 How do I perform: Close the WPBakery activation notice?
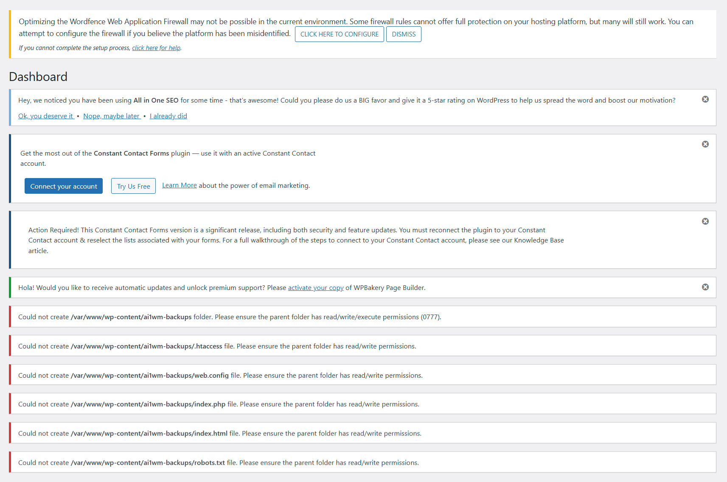[x=705, y=287]
